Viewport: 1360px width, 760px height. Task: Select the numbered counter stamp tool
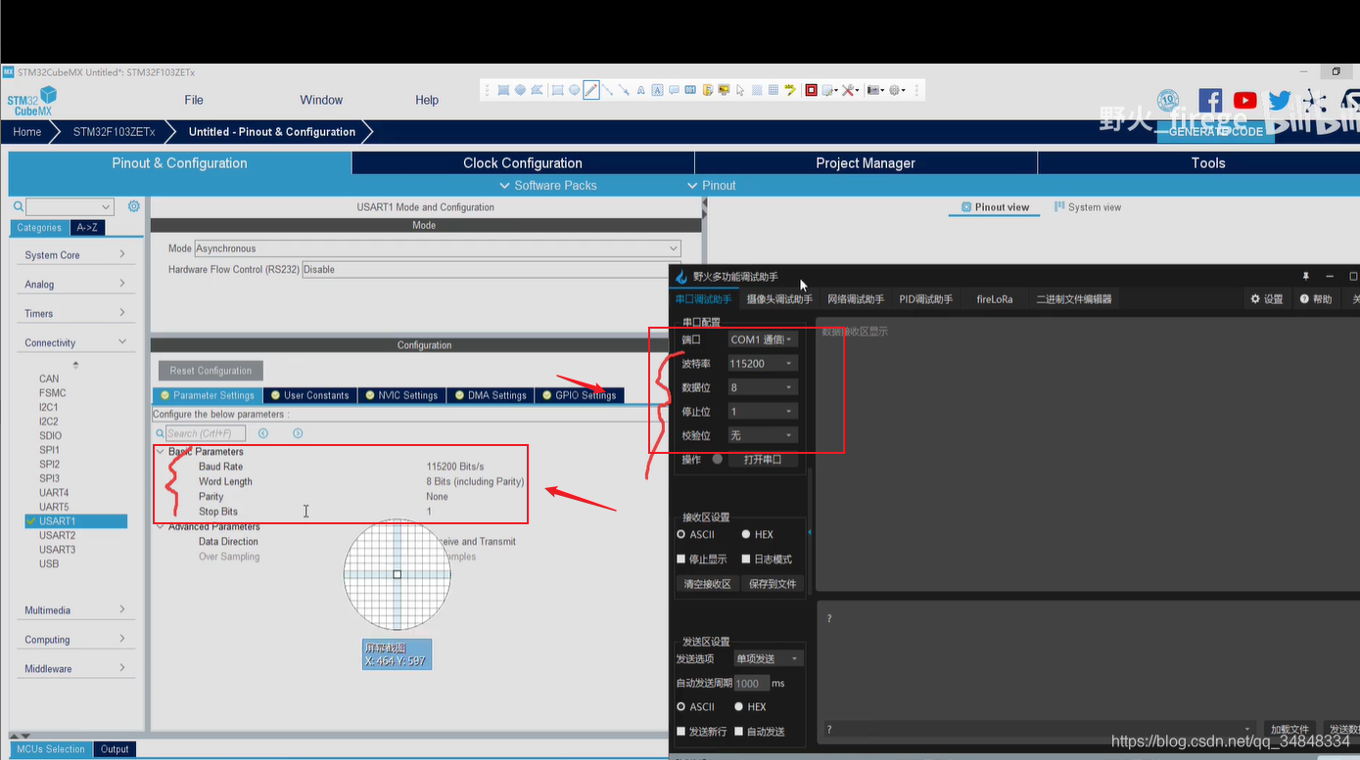pos(690,90)
